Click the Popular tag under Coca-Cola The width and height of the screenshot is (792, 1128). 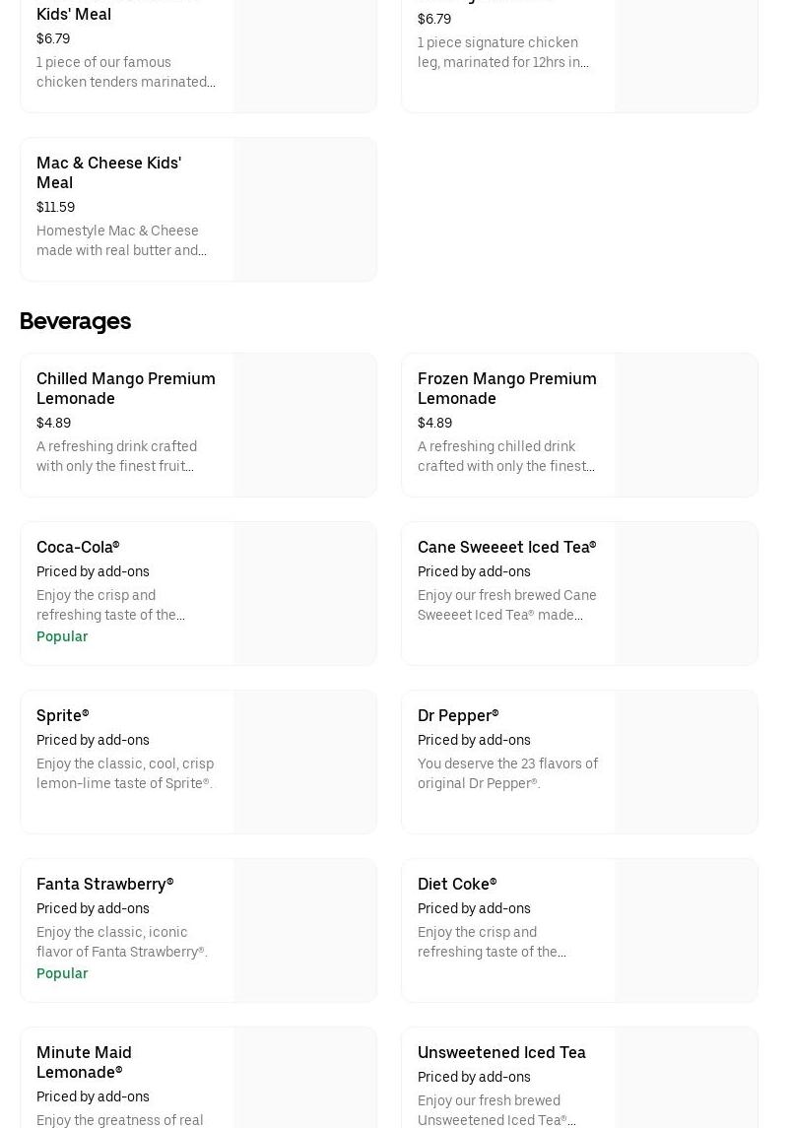coord(62,636)
